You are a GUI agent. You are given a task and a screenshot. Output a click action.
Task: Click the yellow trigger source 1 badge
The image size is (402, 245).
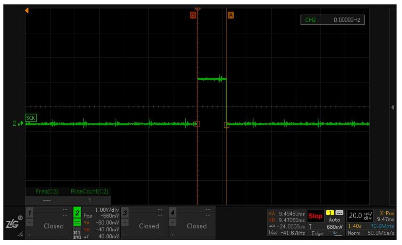point(330,213)
